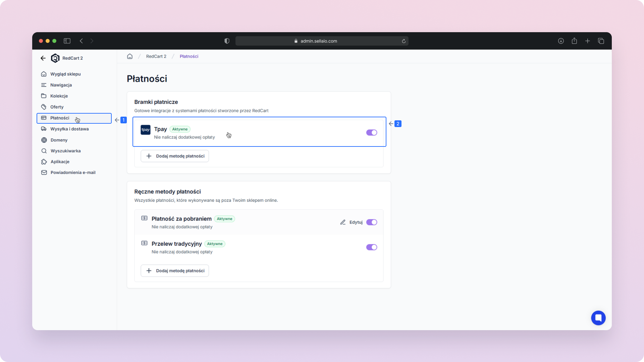Click the Tpay logo icon

[146, 130]
